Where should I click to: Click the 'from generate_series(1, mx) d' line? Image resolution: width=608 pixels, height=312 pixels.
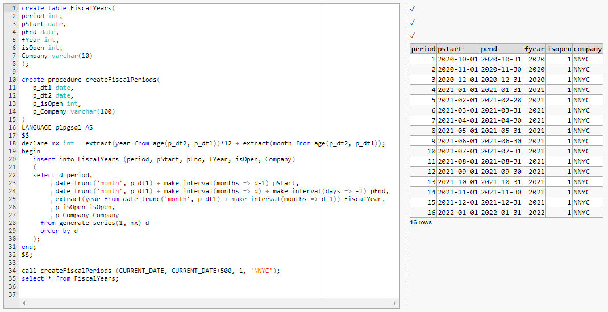pos(95,223)
